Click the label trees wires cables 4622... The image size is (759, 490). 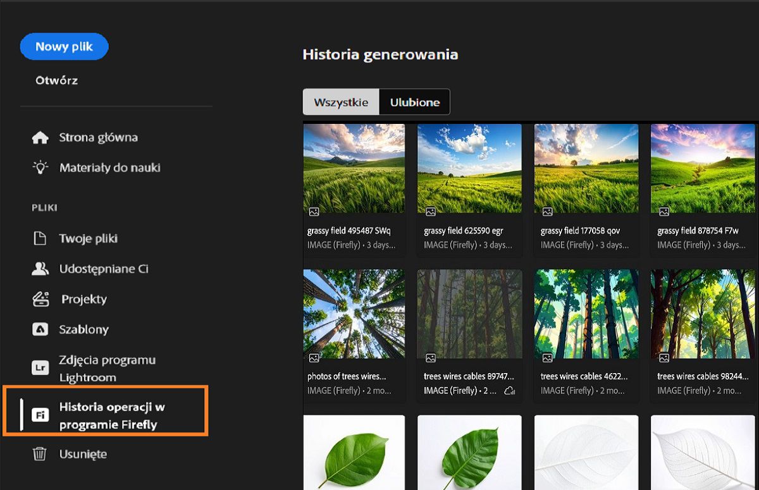[584, 376]
